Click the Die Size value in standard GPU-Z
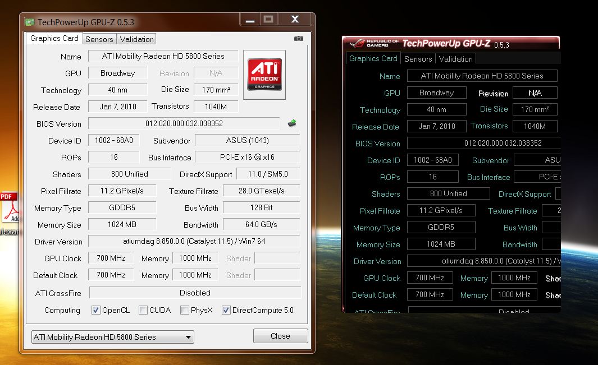Viewport: 598px width, 365px height. pos(216,90)
